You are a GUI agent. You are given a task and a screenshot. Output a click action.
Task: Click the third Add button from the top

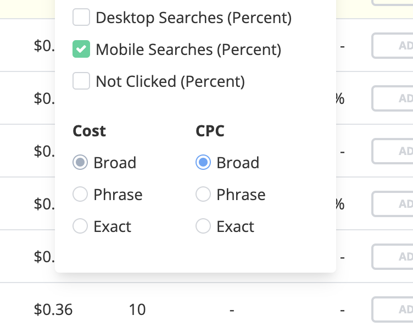click(393, 151)
